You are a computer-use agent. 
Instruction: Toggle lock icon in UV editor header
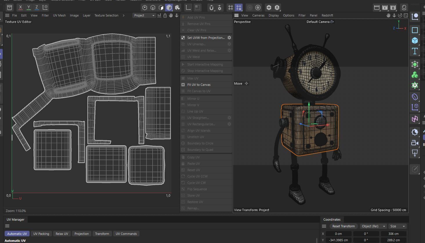(165, 15)
